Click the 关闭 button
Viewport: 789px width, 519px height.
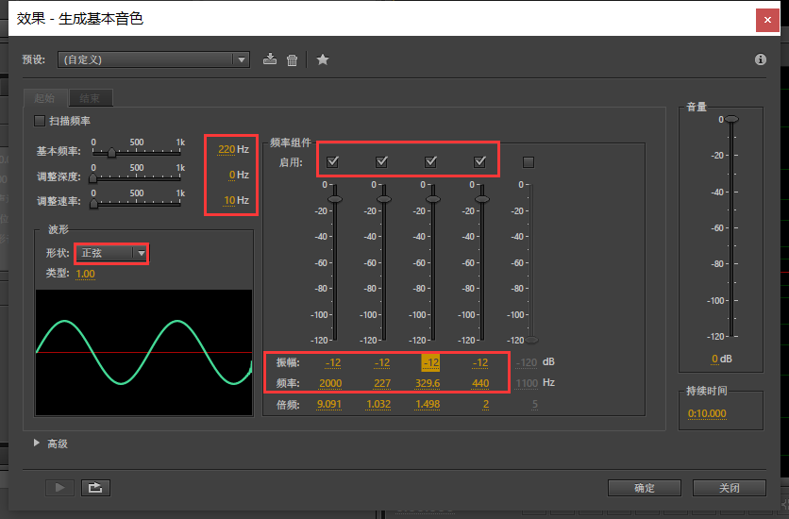[730, 488]
